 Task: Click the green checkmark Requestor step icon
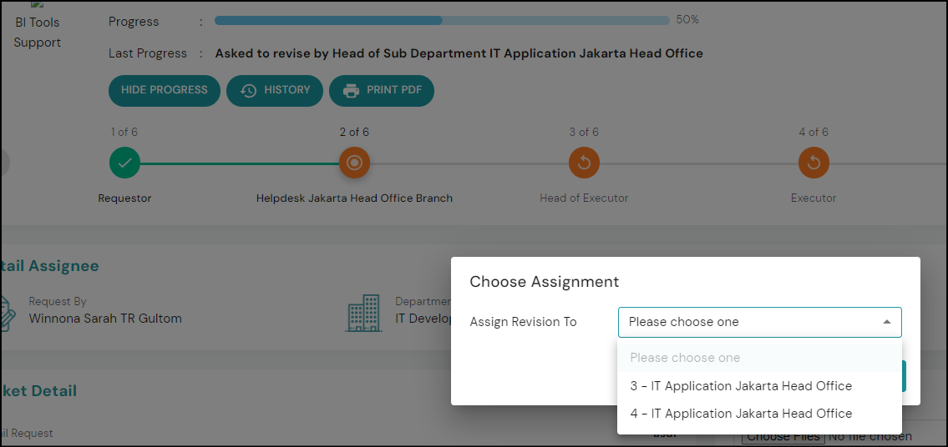pos(124,163)
